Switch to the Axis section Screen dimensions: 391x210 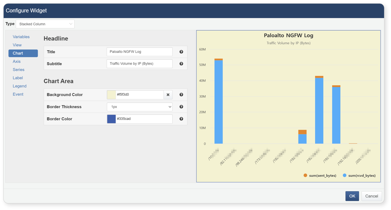pyautogui.click(x=17, y=61)
